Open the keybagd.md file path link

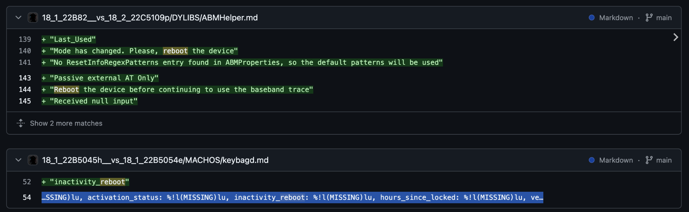click(155, 160)
